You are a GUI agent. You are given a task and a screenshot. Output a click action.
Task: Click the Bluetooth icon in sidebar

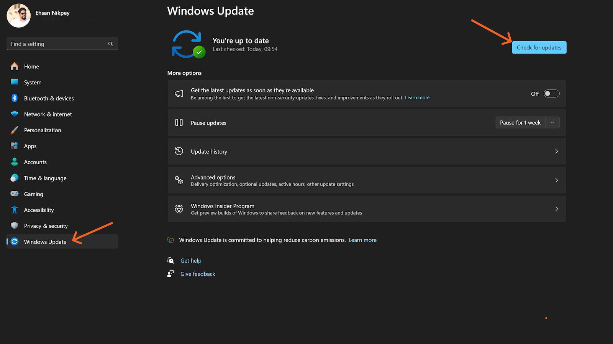tap(15, 98)
